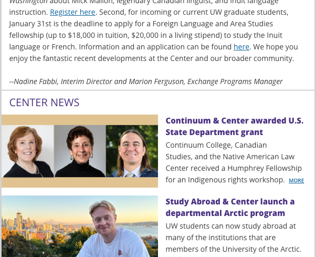Click portrait of the long-haired man
The width and height of the screenshot is (316, 257).
(x=132, y=151)
